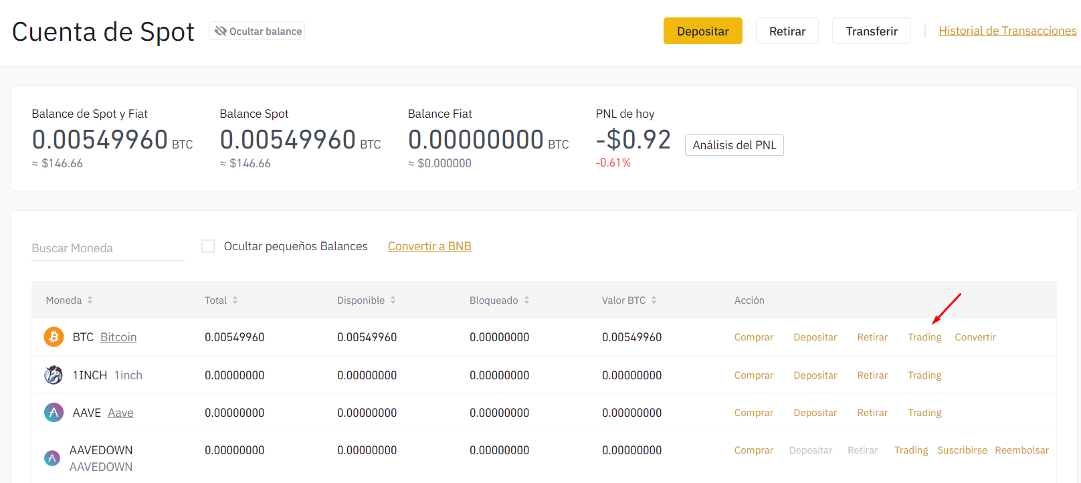This screenshot has height=483, width=1081.
Task: Open the Bitcoin name link
Action: coord(118,337)
